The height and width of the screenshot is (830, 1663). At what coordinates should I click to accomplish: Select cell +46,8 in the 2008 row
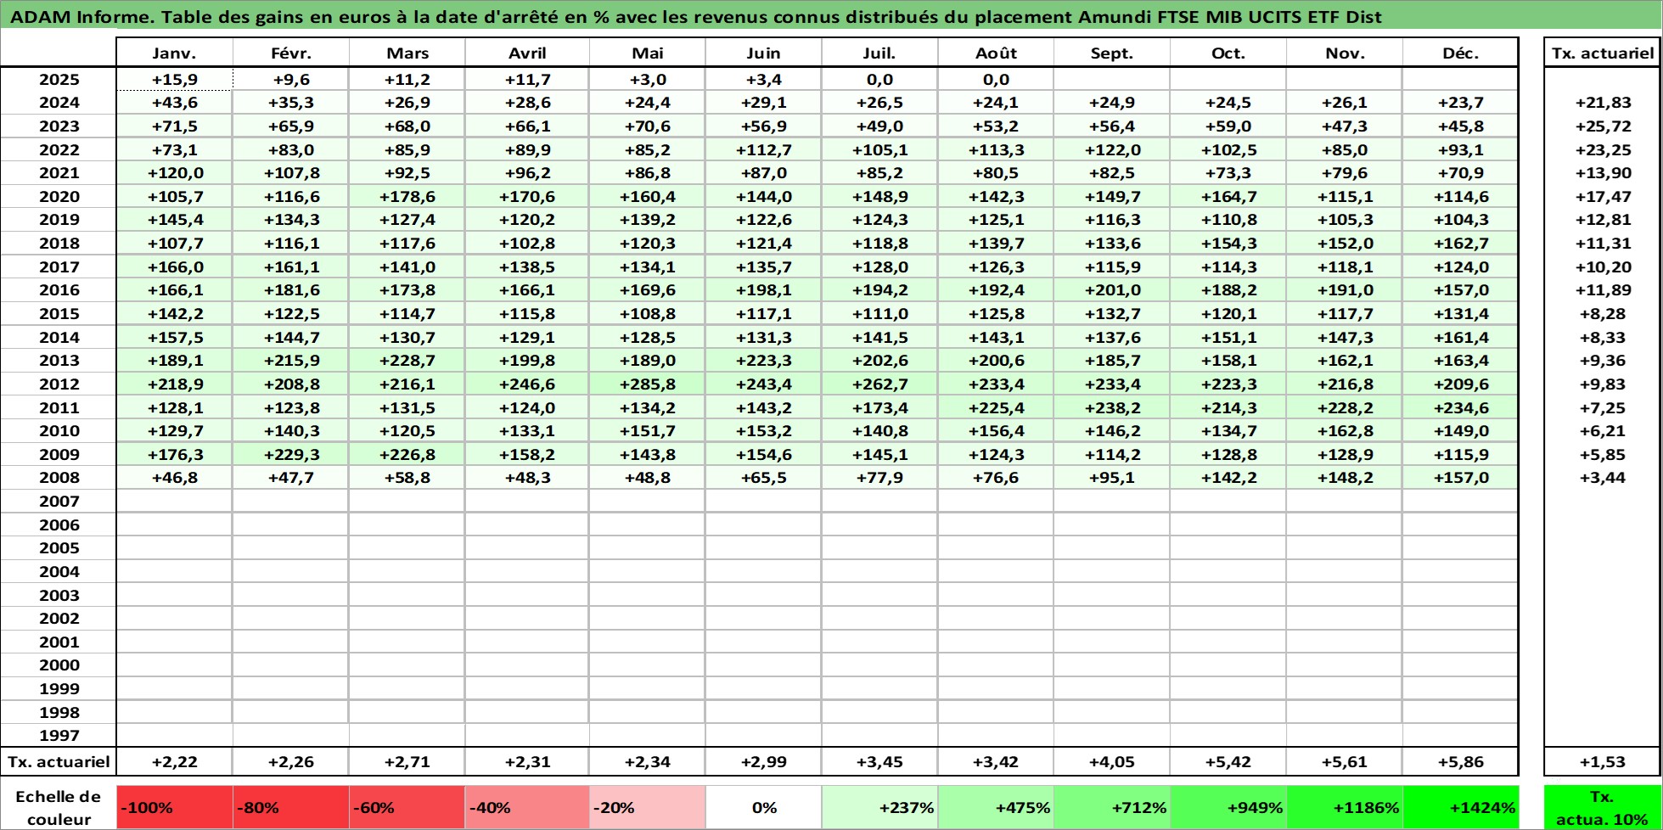click(x=174, y=477)
